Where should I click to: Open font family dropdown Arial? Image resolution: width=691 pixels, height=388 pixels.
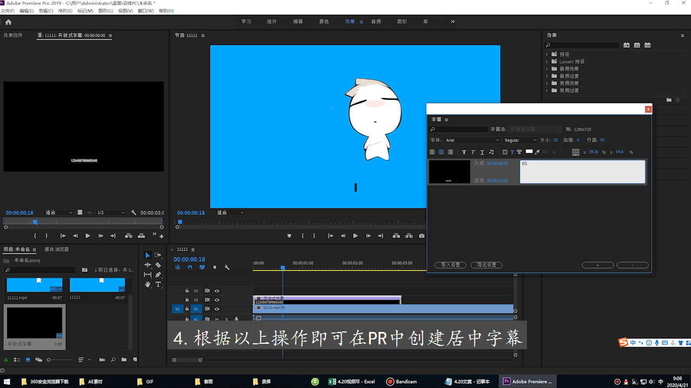pos(473,140)
